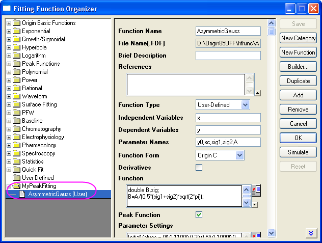
Task: Open the Function Type dropdown
Action: point(245,104)
